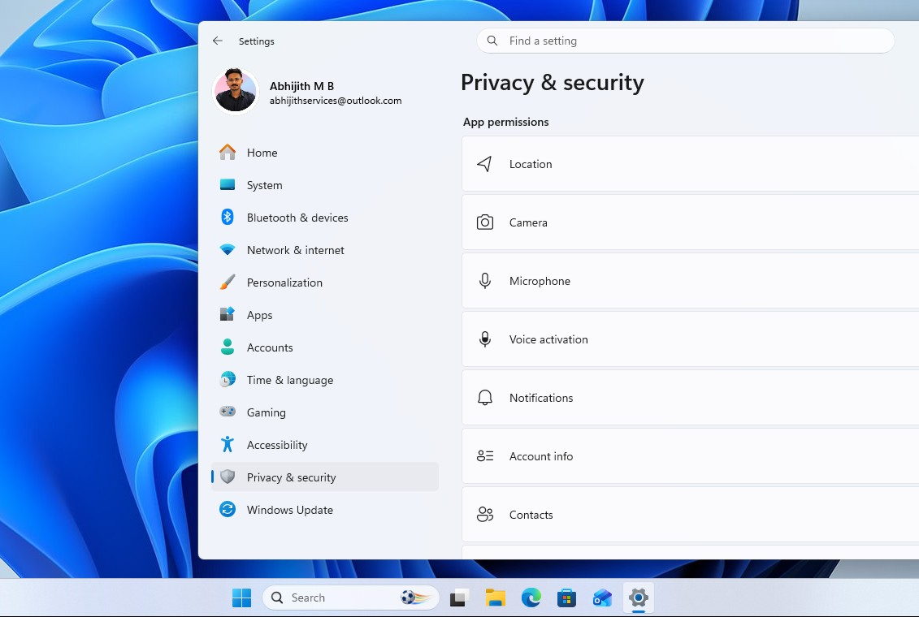Screen dimensions: 919x617
Task: Open Location permission label
Action: (531, 164)
